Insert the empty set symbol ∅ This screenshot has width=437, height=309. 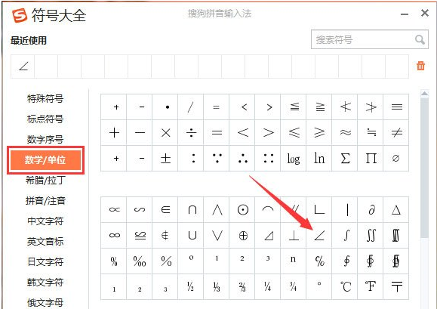396,159
